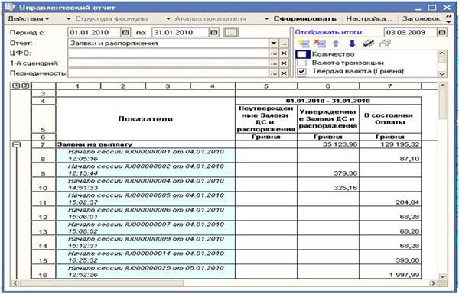Click the 1-й сценарий ellipsis button
The width and height of the screenshot is (459, 294).
274,63
